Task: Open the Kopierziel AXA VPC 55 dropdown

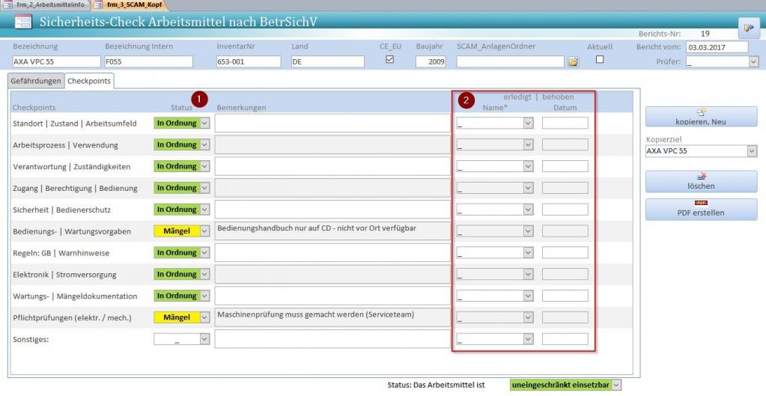Action: click(x=752, y=151)
